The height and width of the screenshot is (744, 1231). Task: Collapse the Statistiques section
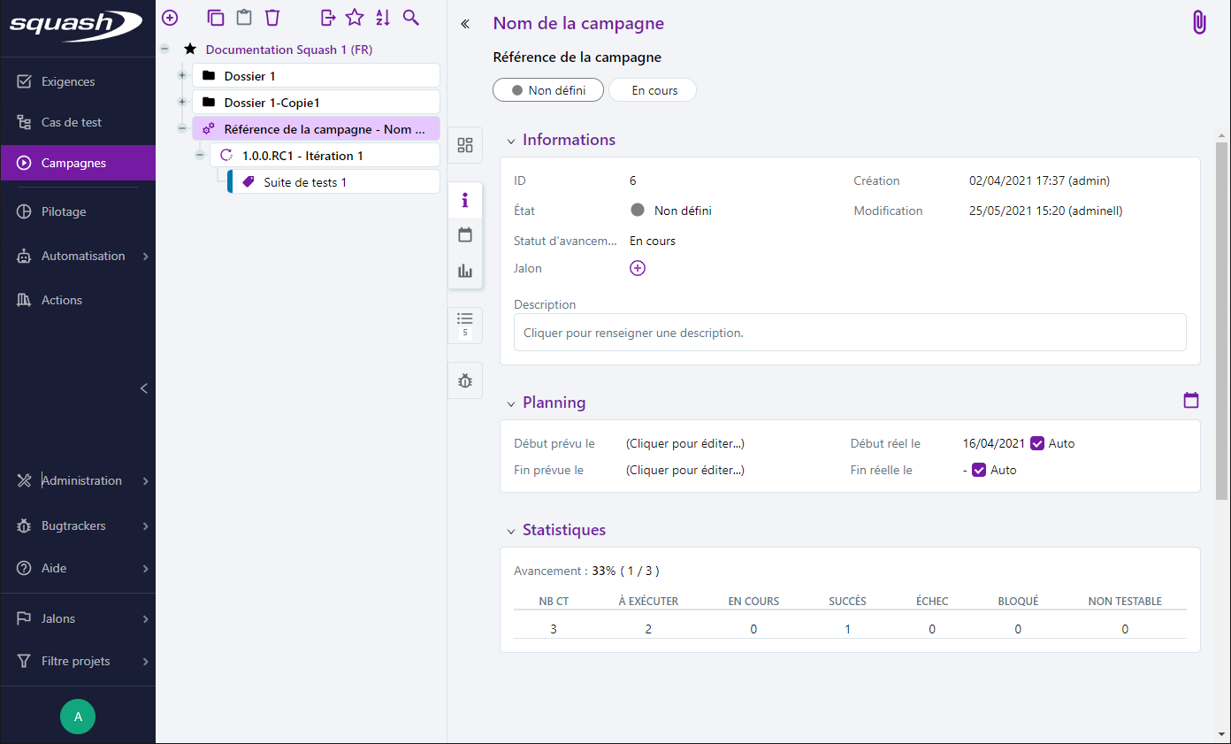511,531
